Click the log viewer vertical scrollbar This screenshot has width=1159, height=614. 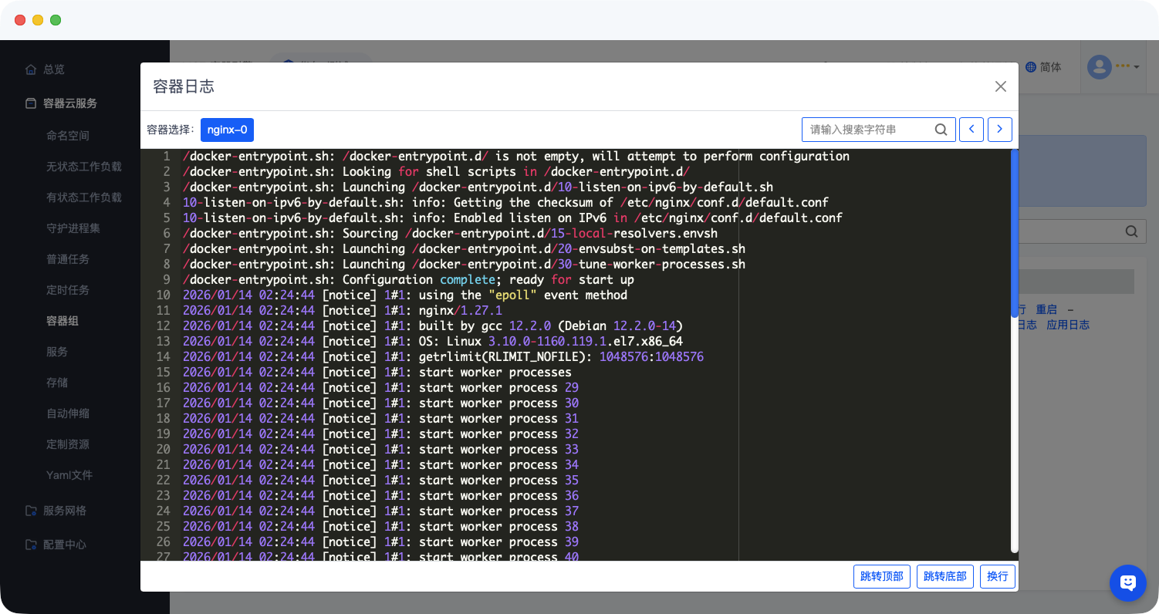pos(1014,233)
